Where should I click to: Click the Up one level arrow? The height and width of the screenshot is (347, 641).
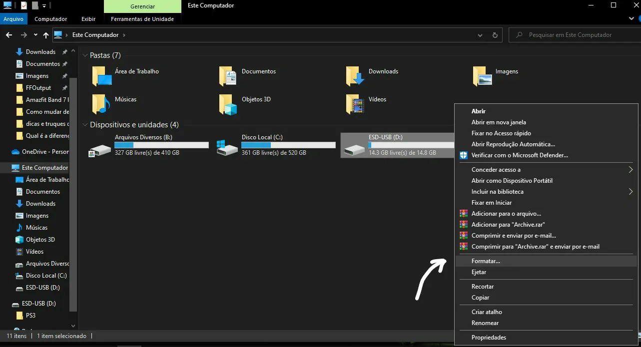46,35
